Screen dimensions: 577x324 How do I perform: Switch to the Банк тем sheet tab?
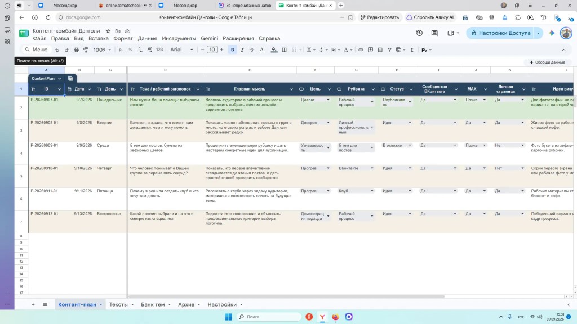(153, 304)
